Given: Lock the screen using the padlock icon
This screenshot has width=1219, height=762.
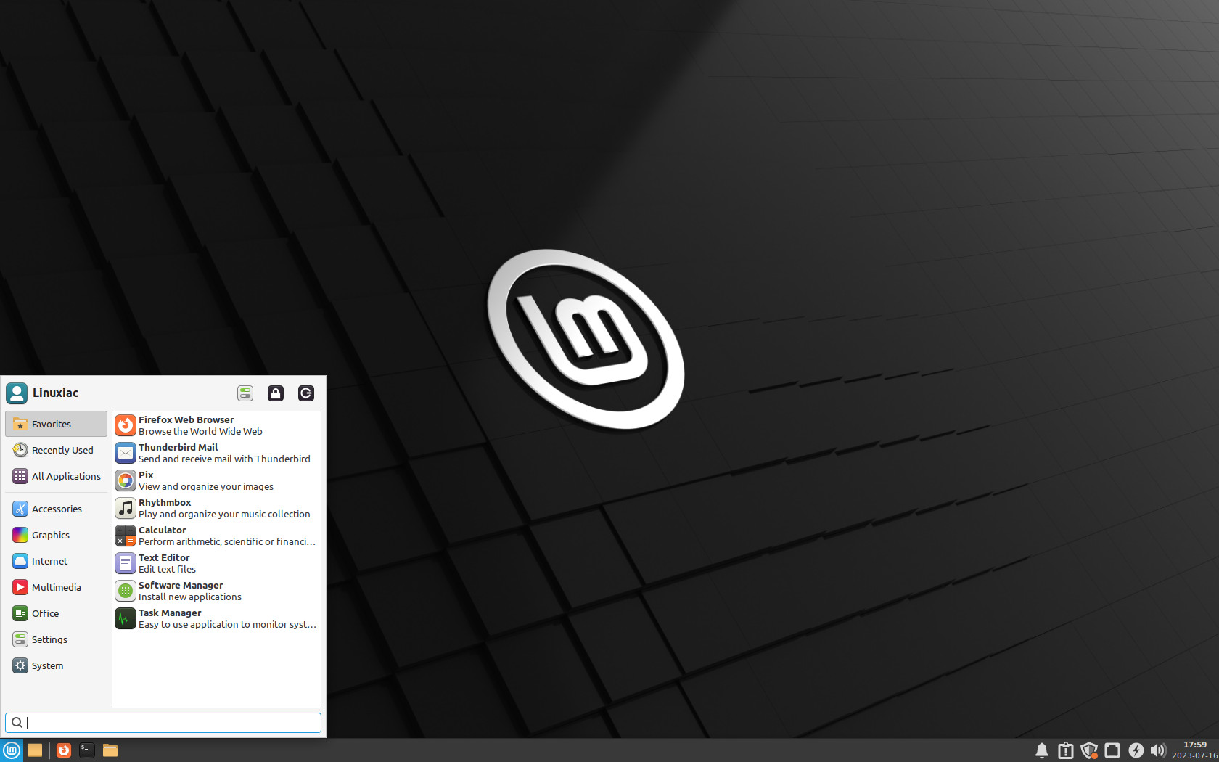Looking at the screenshot, I should 276,393.
